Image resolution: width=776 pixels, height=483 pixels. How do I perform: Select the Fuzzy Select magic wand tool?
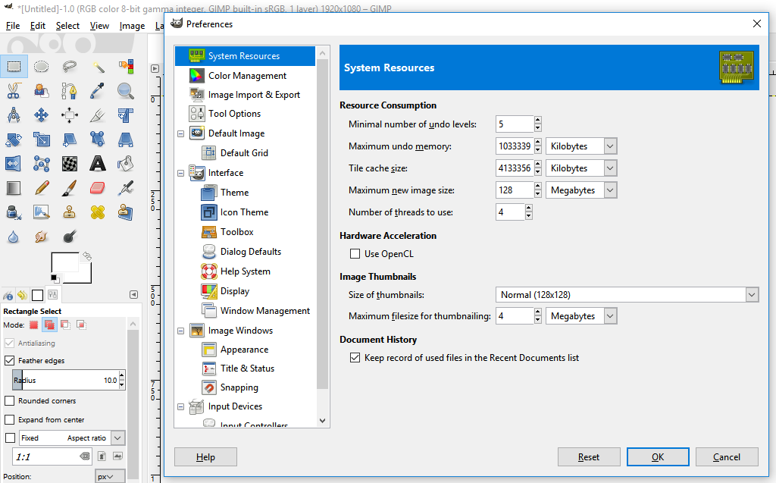[98, 67]
